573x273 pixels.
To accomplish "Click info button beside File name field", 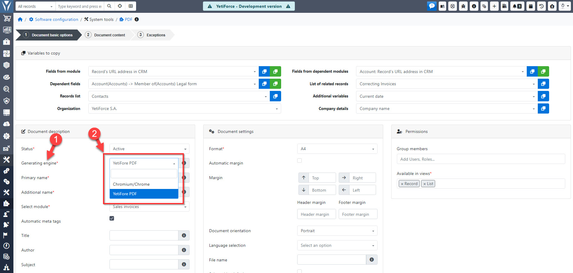I will [372, 260].
